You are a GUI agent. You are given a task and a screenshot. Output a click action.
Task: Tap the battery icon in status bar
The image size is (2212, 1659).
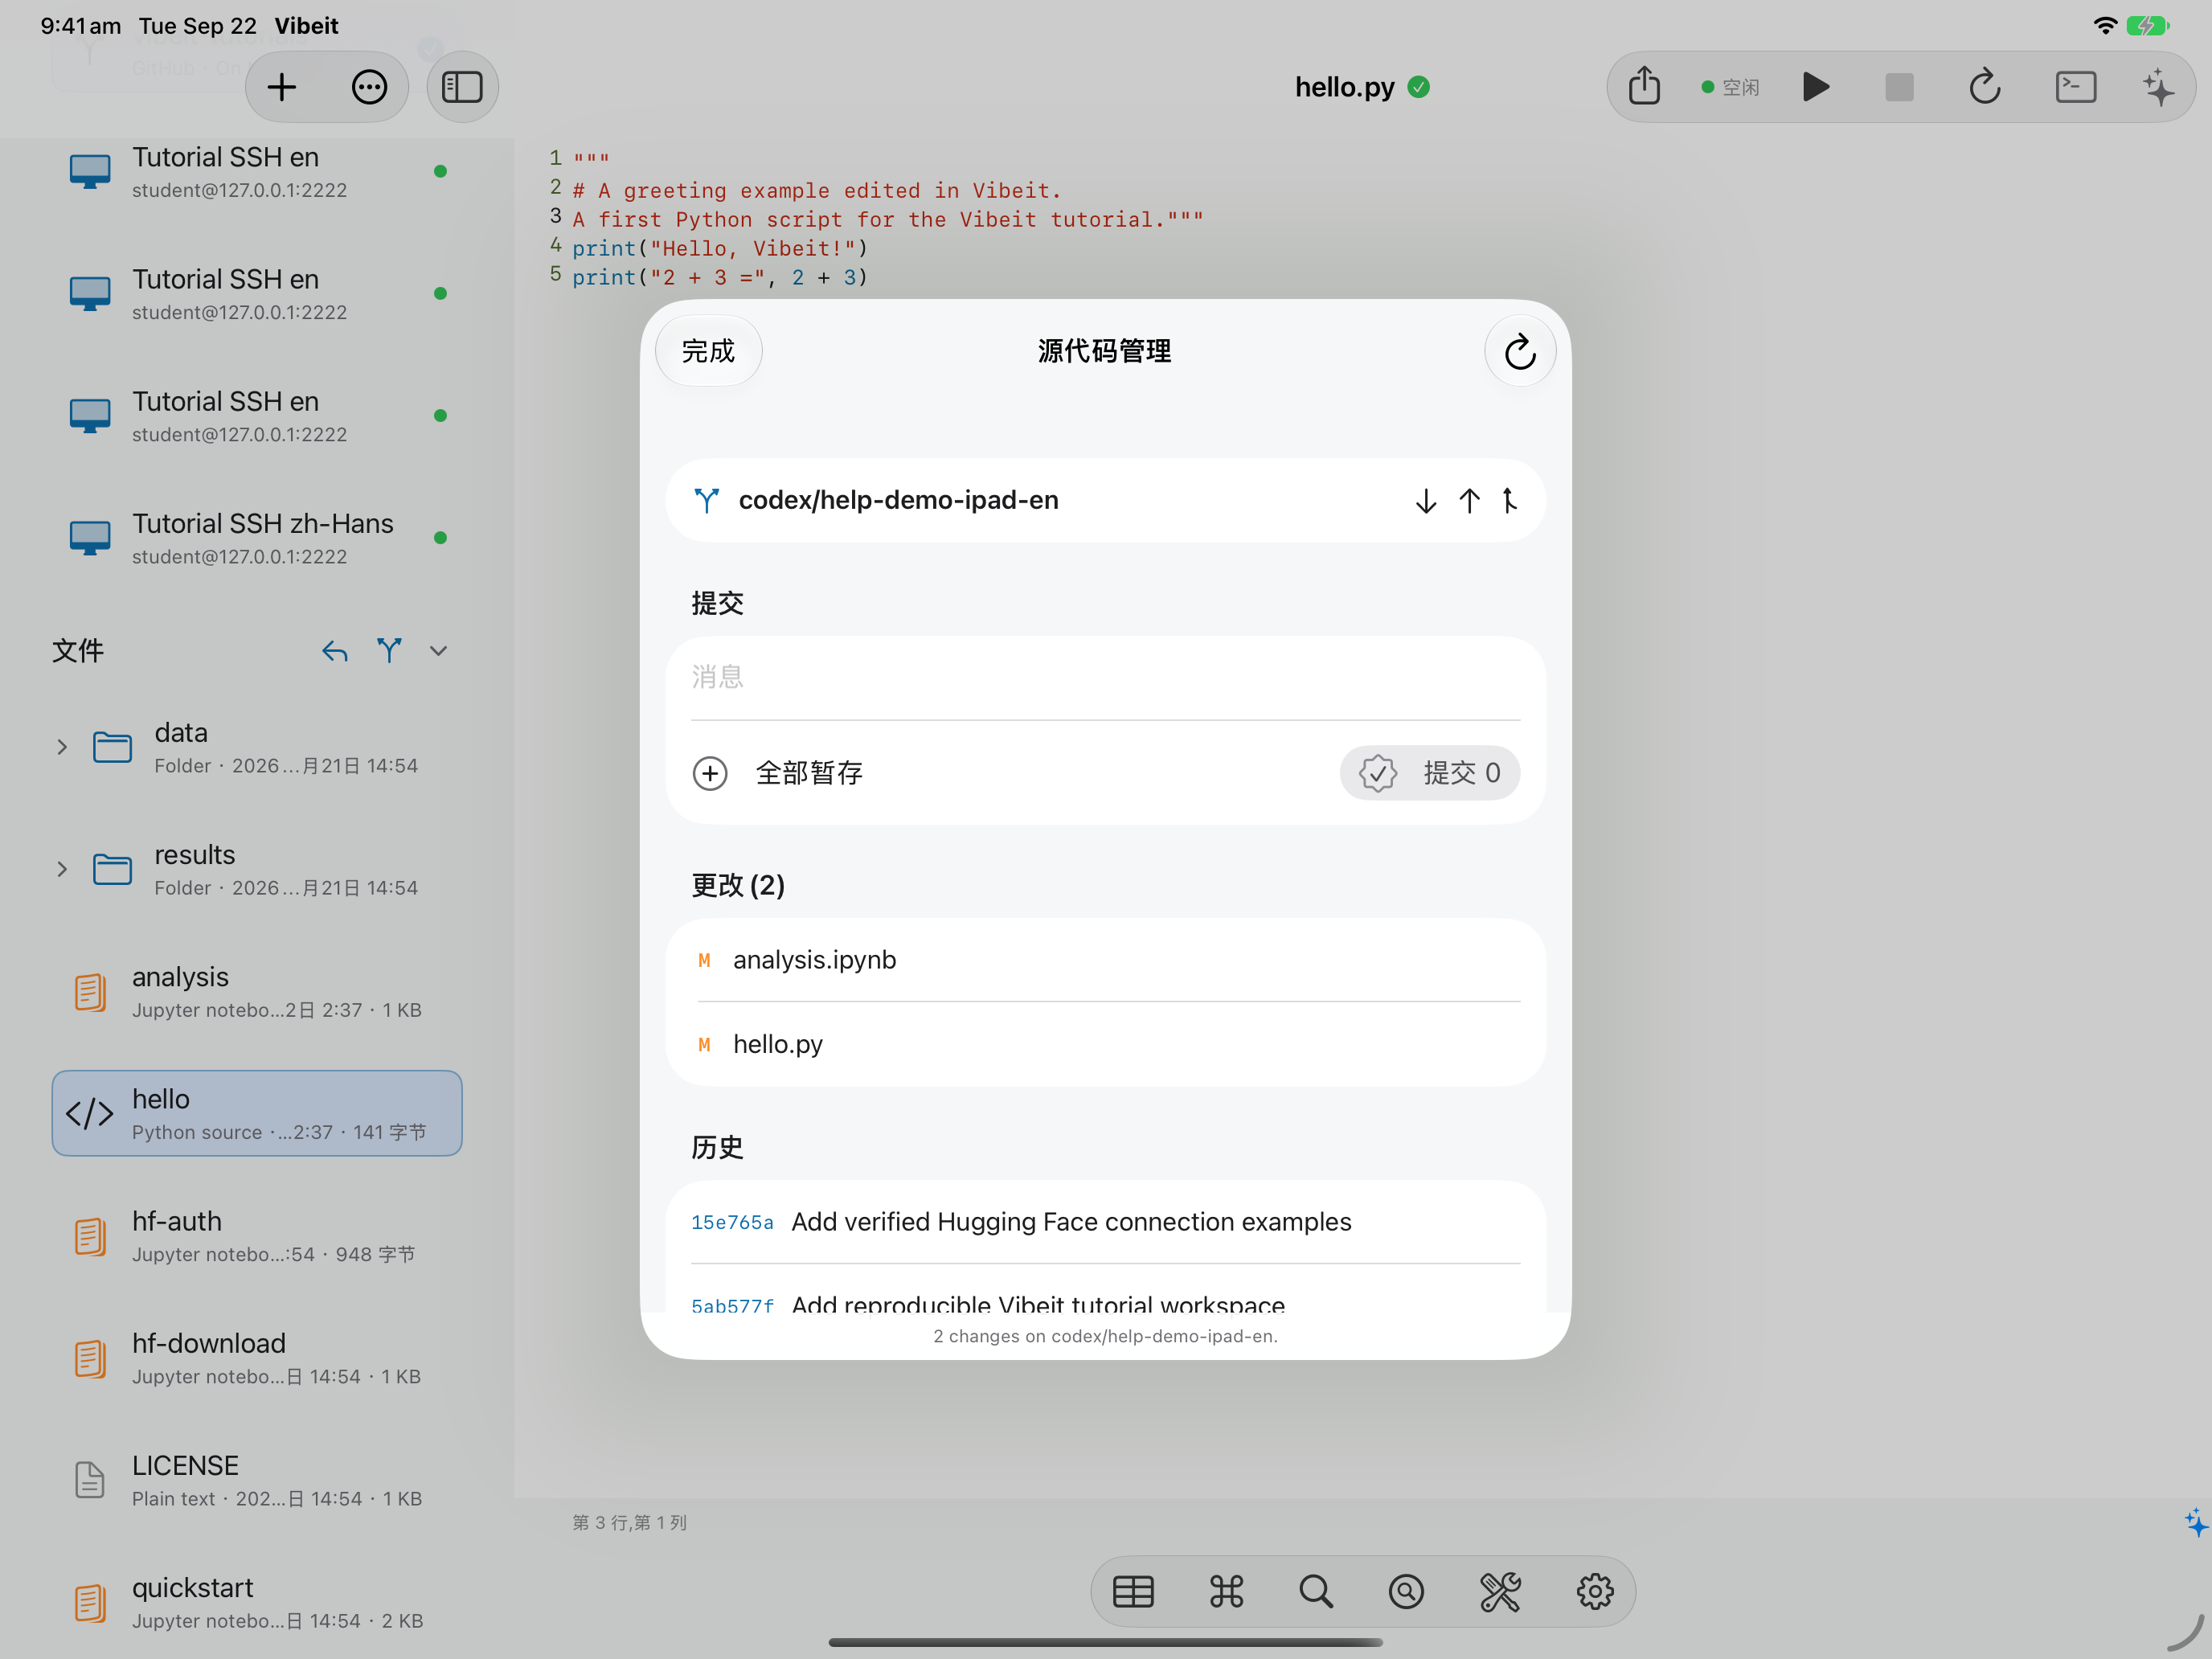(2147, 25)
